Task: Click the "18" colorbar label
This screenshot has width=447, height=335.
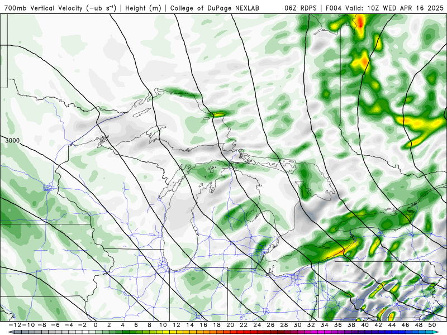Action: tap(217, 325)
